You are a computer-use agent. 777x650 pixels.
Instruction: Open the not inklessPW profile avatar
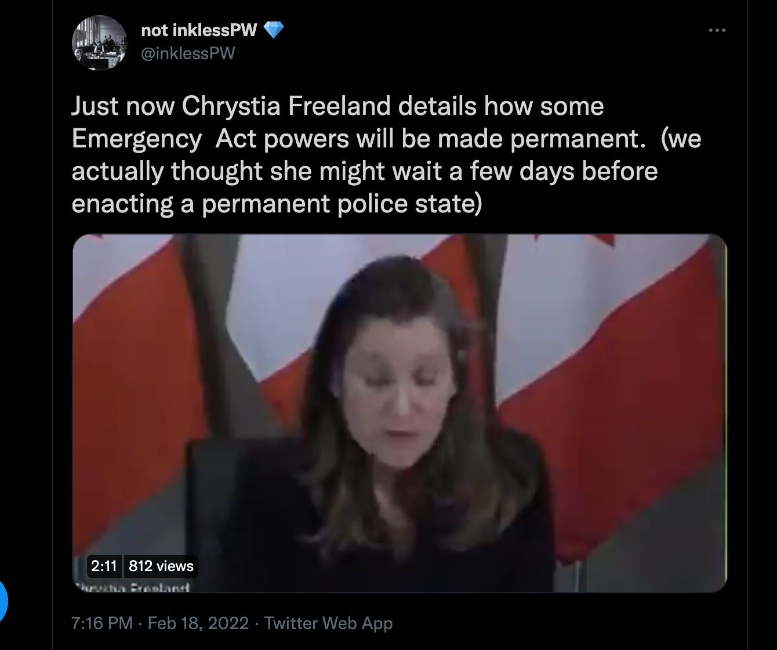point(99,43)
